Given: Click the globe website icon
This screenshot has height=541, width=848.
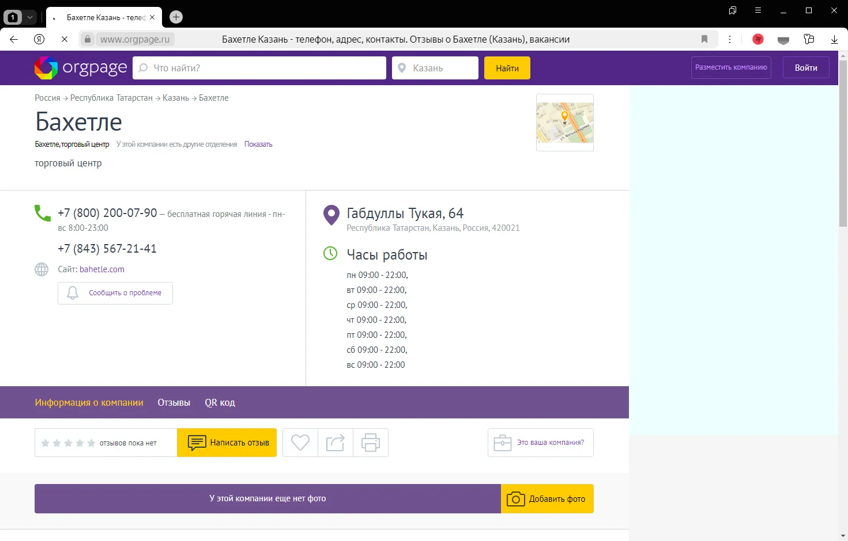Looking at the screenshot, I should pos(42,269).
